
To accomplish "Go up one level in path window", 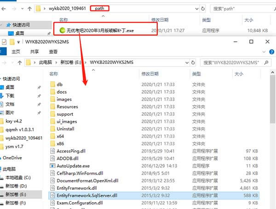I will [x=29, y=9].
